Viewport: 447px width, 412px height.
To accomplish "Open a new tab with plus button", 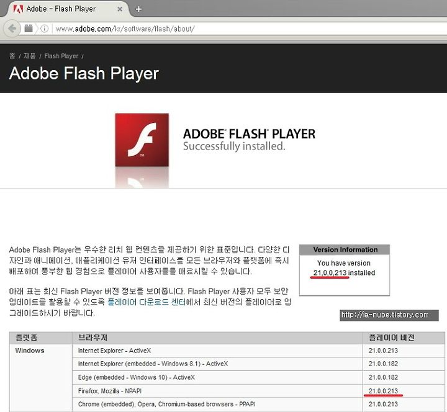I will (138, 9).
